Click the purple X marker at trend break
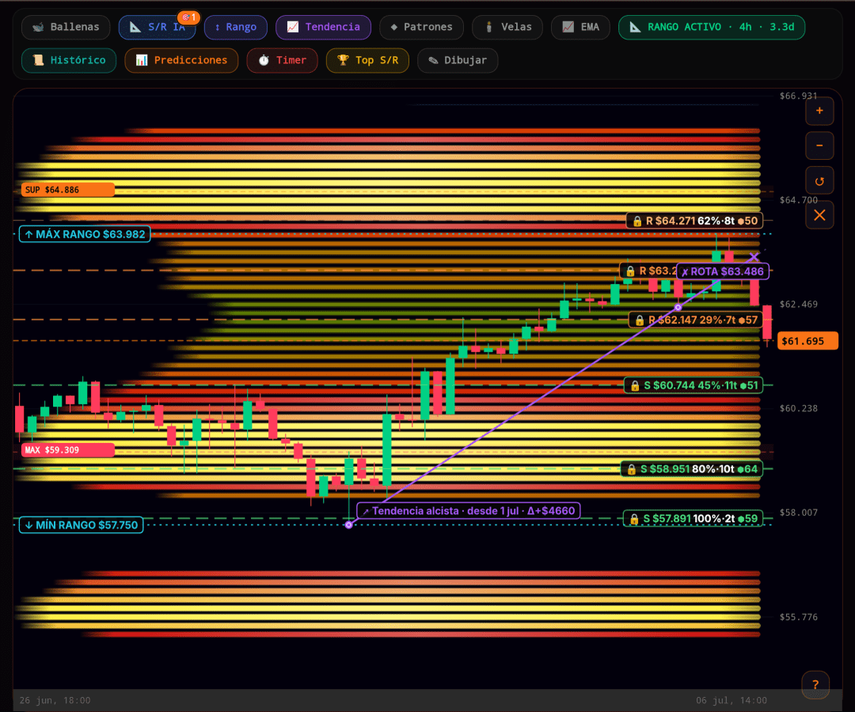The height and width of the screenshot is (712, 855). pos(754,256)
